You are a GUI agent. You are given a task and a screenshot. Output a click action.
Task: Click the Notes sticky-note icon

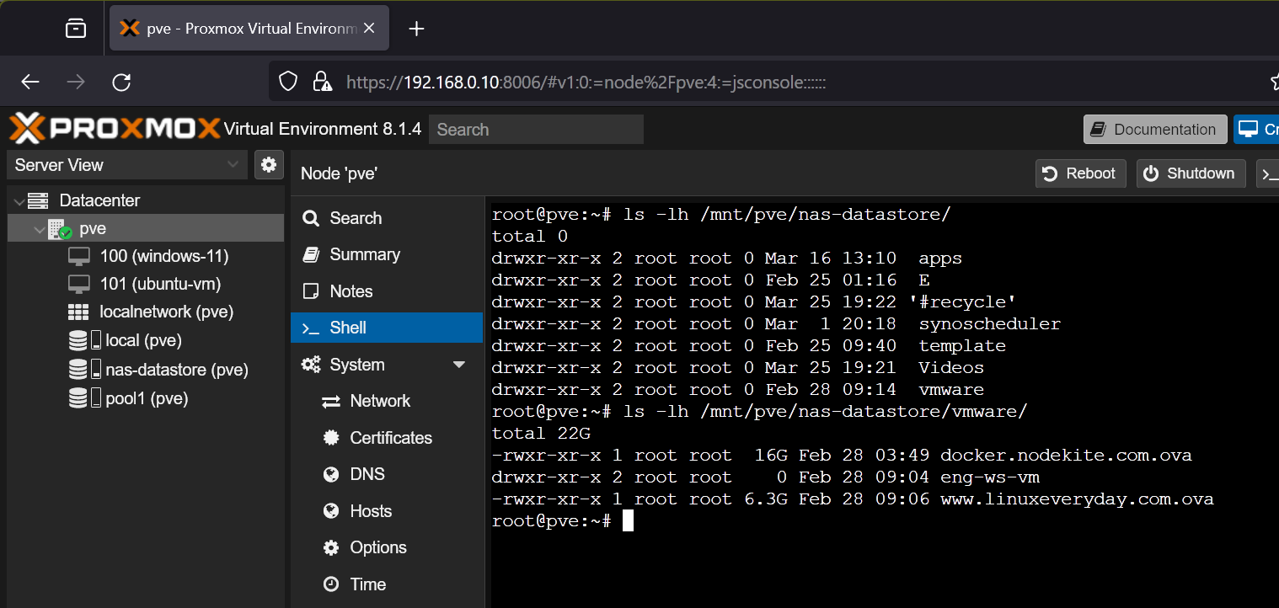coord(311,291)
